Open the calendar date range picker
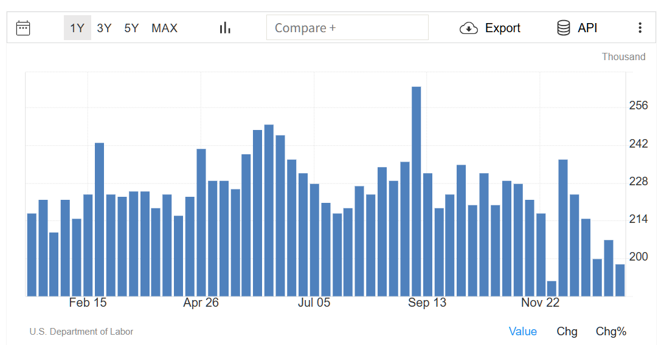This screenshot has width=664, height=345. tap(23, 28)
